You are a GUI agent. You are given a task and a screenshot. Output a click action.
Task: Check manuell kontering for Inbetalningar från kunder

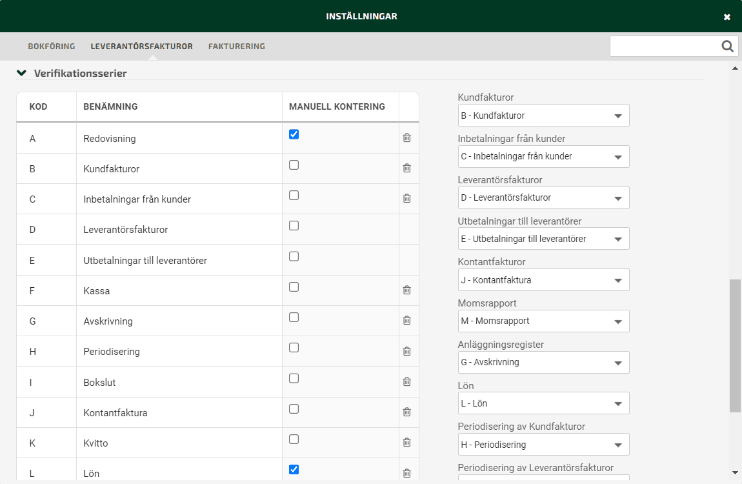294,196
